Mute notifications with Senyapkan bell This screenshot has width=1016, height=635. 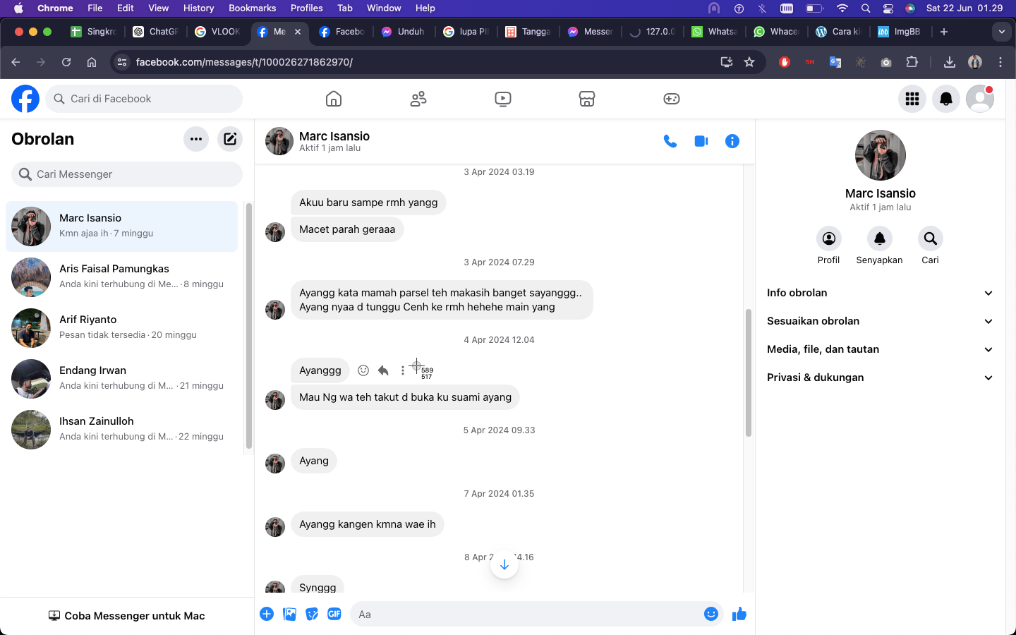[x=879, y=239]
